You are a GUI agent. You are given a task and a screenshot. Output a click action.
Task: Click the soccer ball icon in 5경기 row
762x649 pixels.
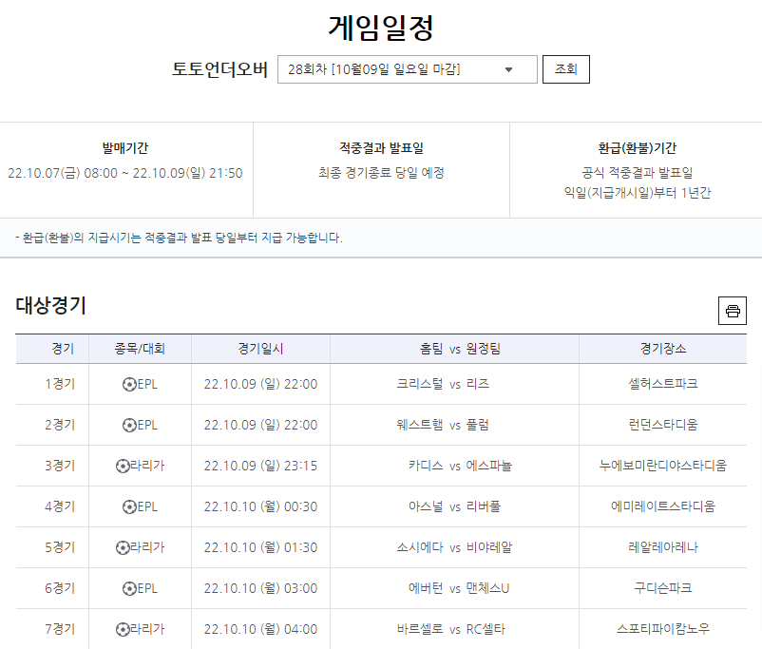123,548
